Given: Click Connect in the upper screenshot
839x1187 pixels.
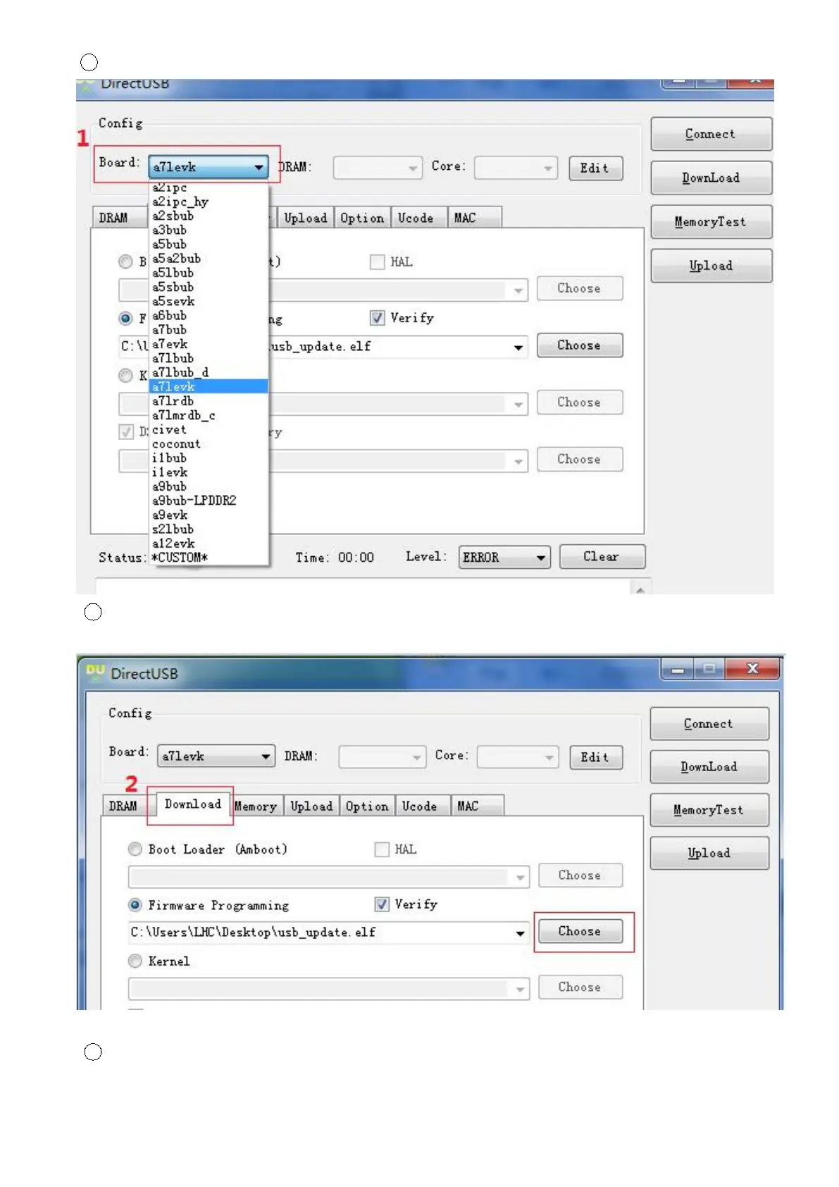Looking at the screenshot, I should point(711,134).
